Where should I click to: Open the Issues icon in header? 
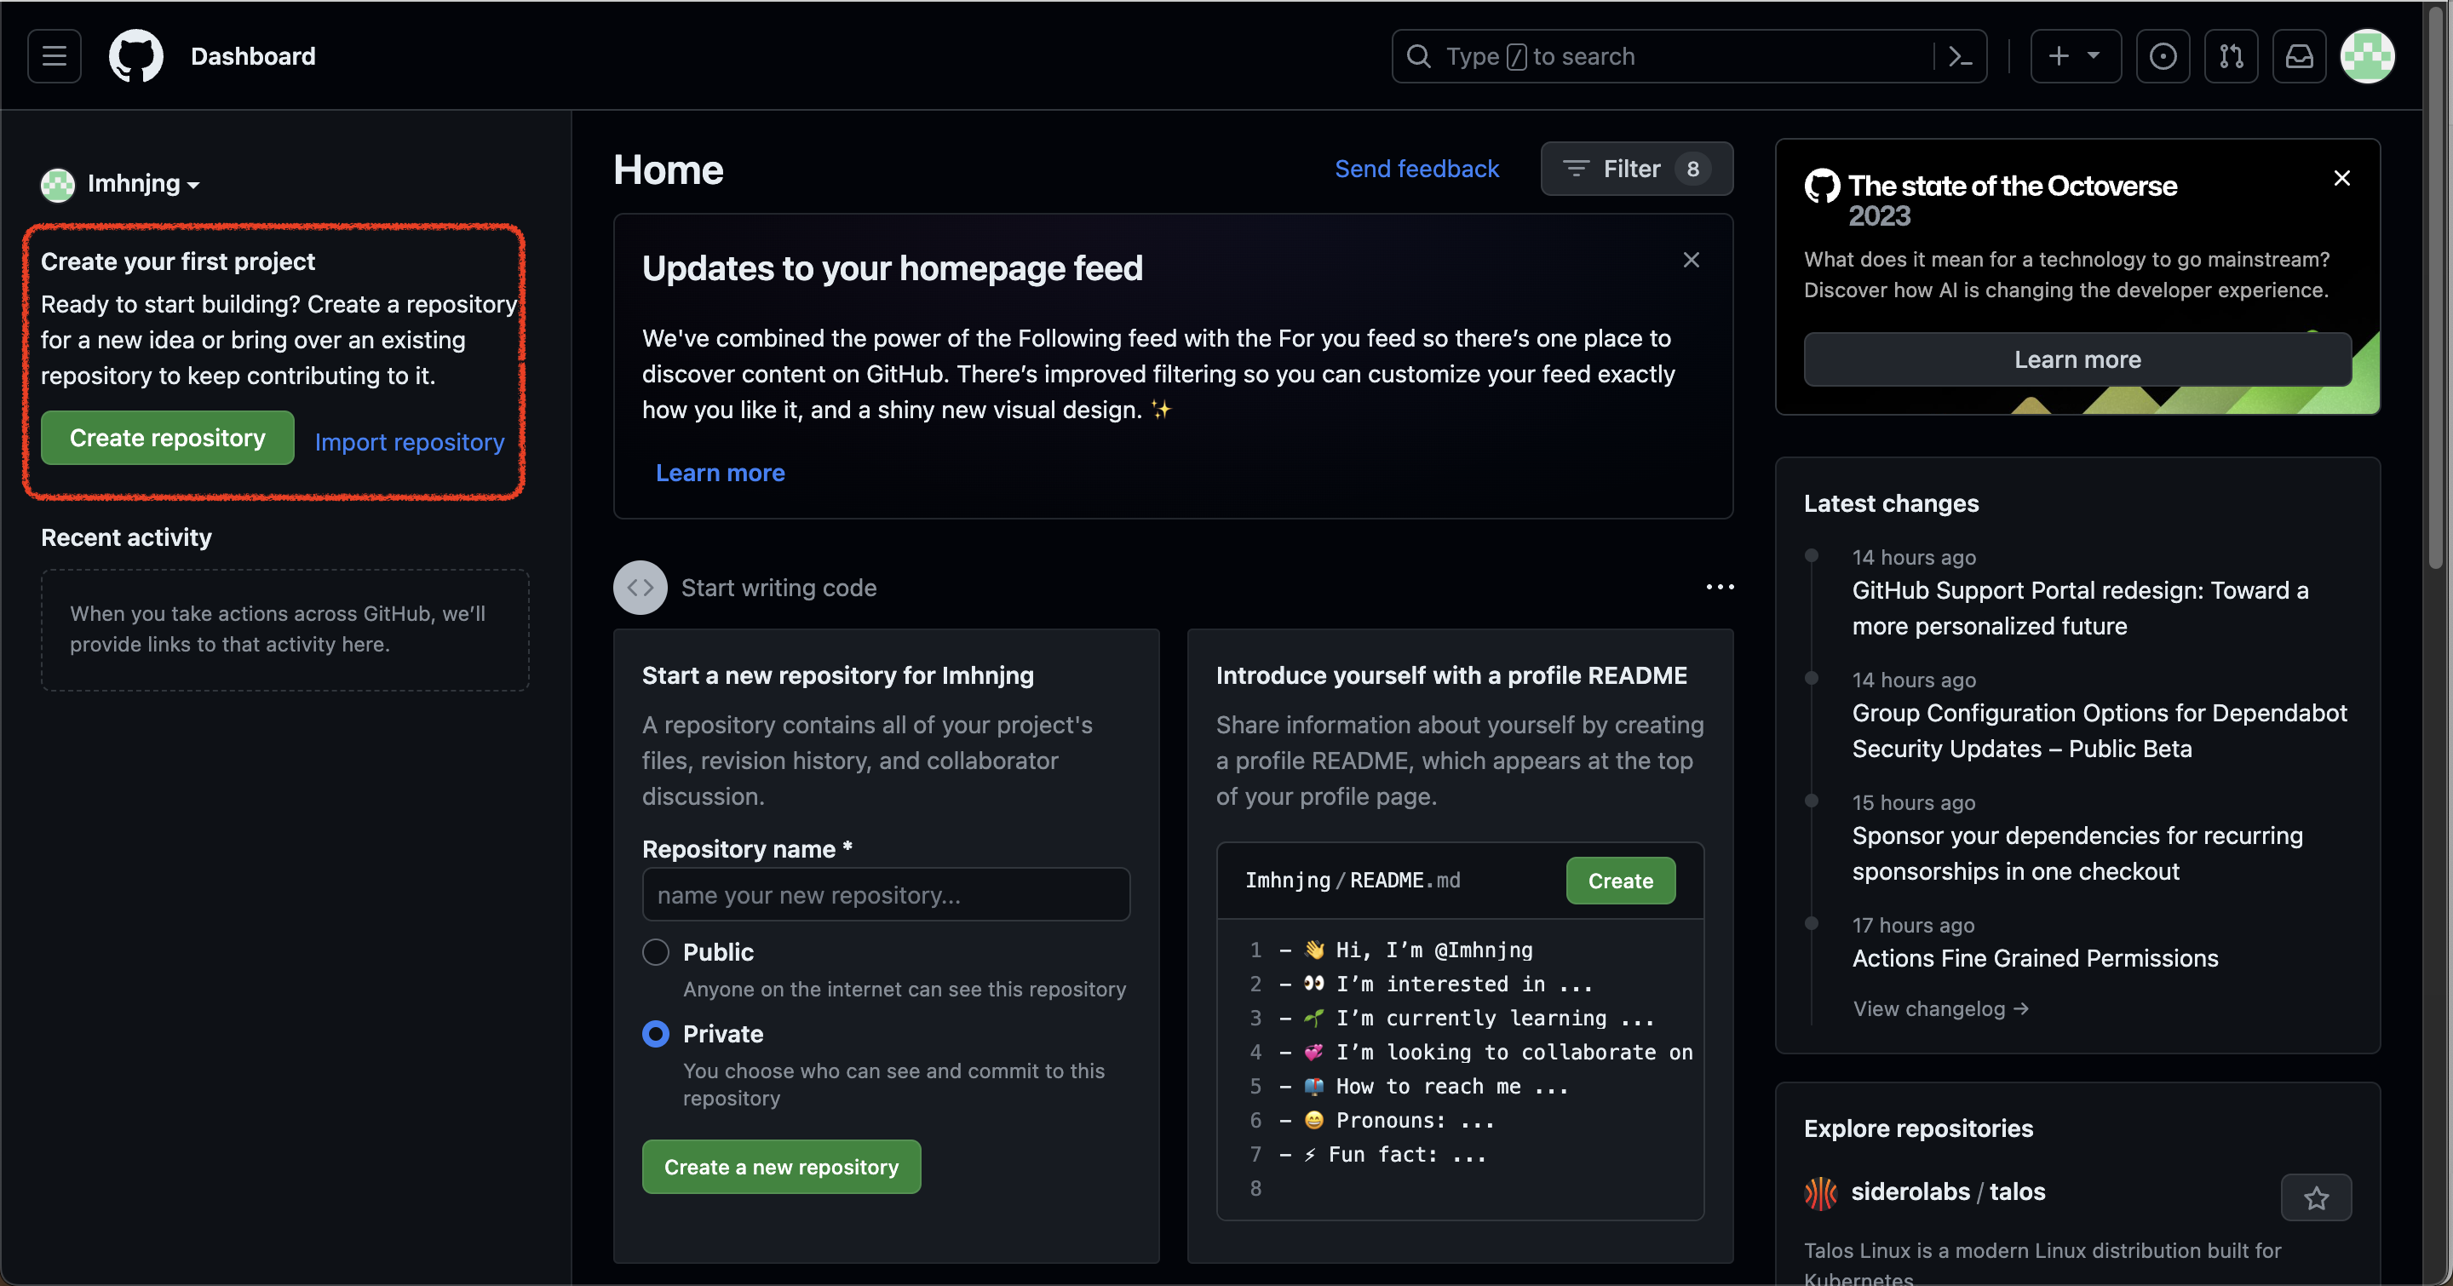(2163, 56)
